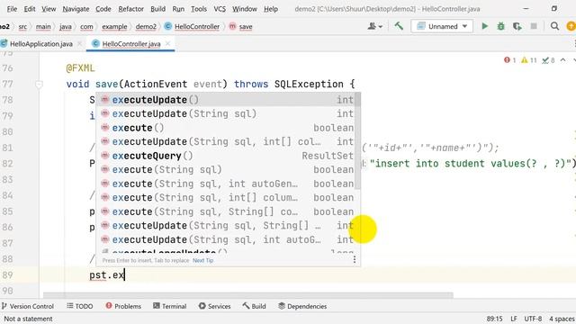
Task: Click the completion popup scrollbar
Action: pyautogui.click(x=358, y=141)
